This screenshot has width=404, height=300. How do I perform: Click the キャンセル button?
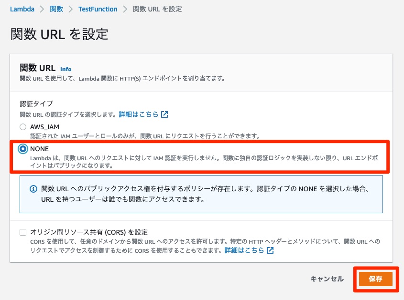tap(327, 279)
